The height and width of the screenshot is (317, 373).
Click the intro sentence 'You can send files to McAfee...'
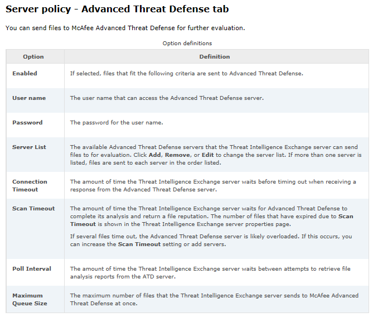[125, 28]
